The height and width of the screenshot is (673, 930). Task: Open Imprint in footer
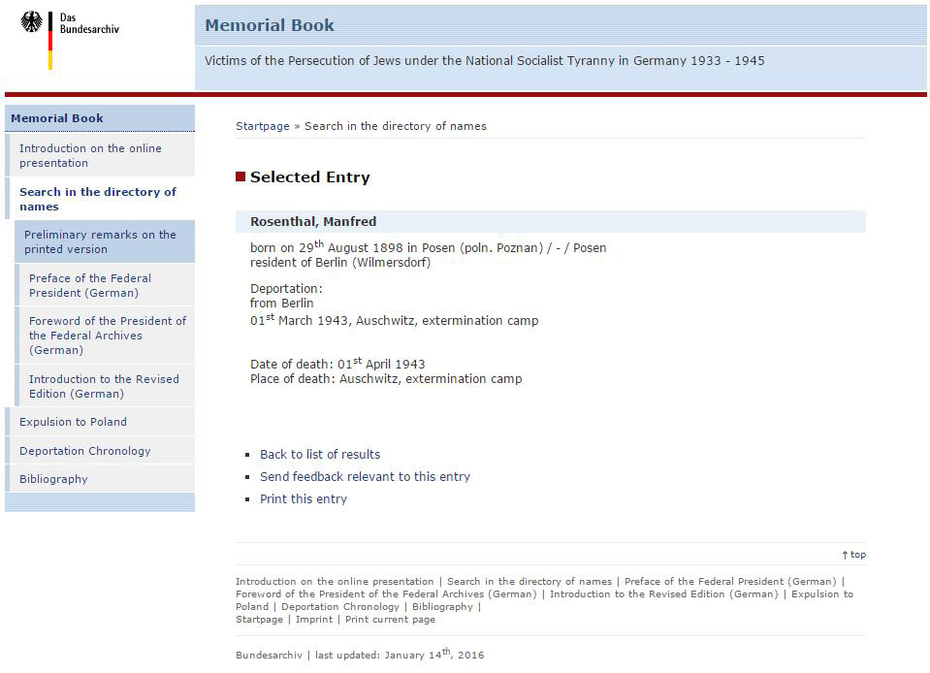pos(314,619)
